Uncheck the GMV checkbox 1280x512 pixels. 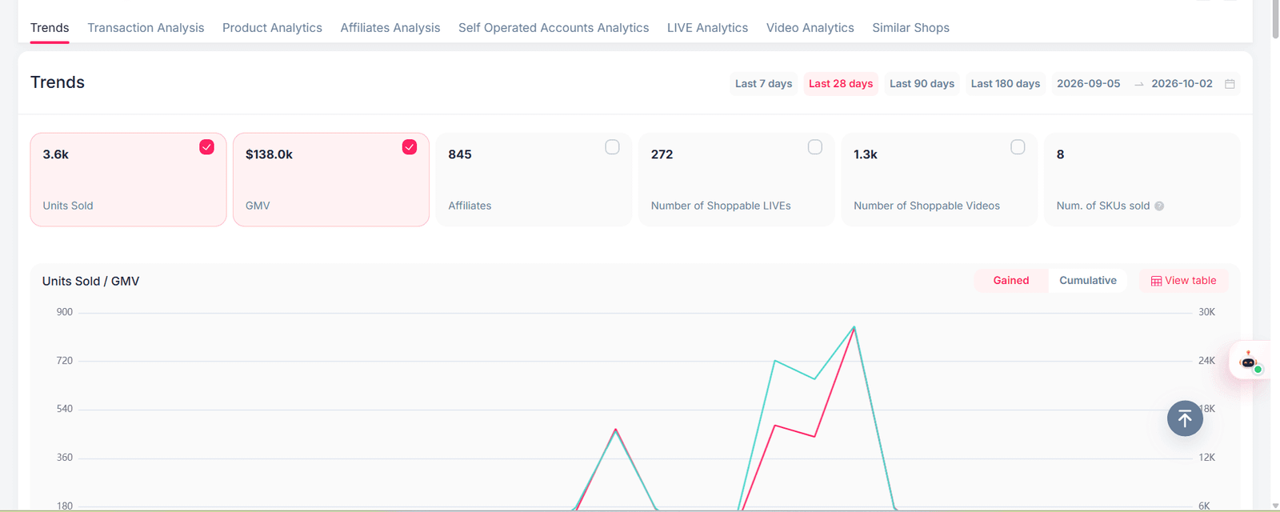(x=410, y=147)
